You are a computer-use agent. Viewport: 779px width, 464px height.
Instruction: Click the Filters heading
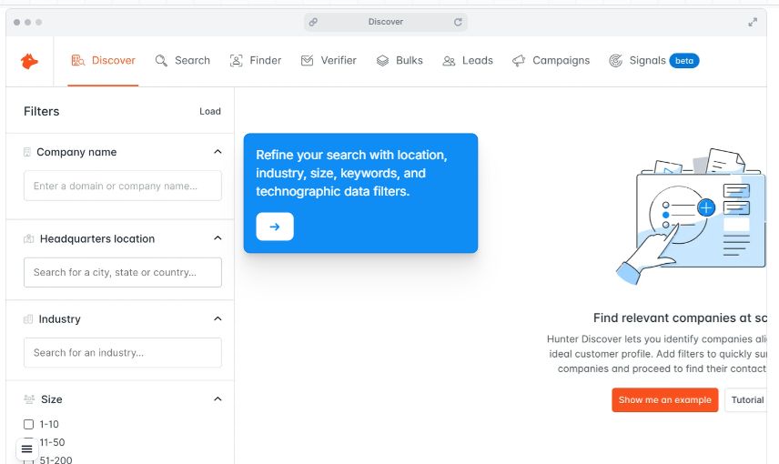[x=42, y=111]
